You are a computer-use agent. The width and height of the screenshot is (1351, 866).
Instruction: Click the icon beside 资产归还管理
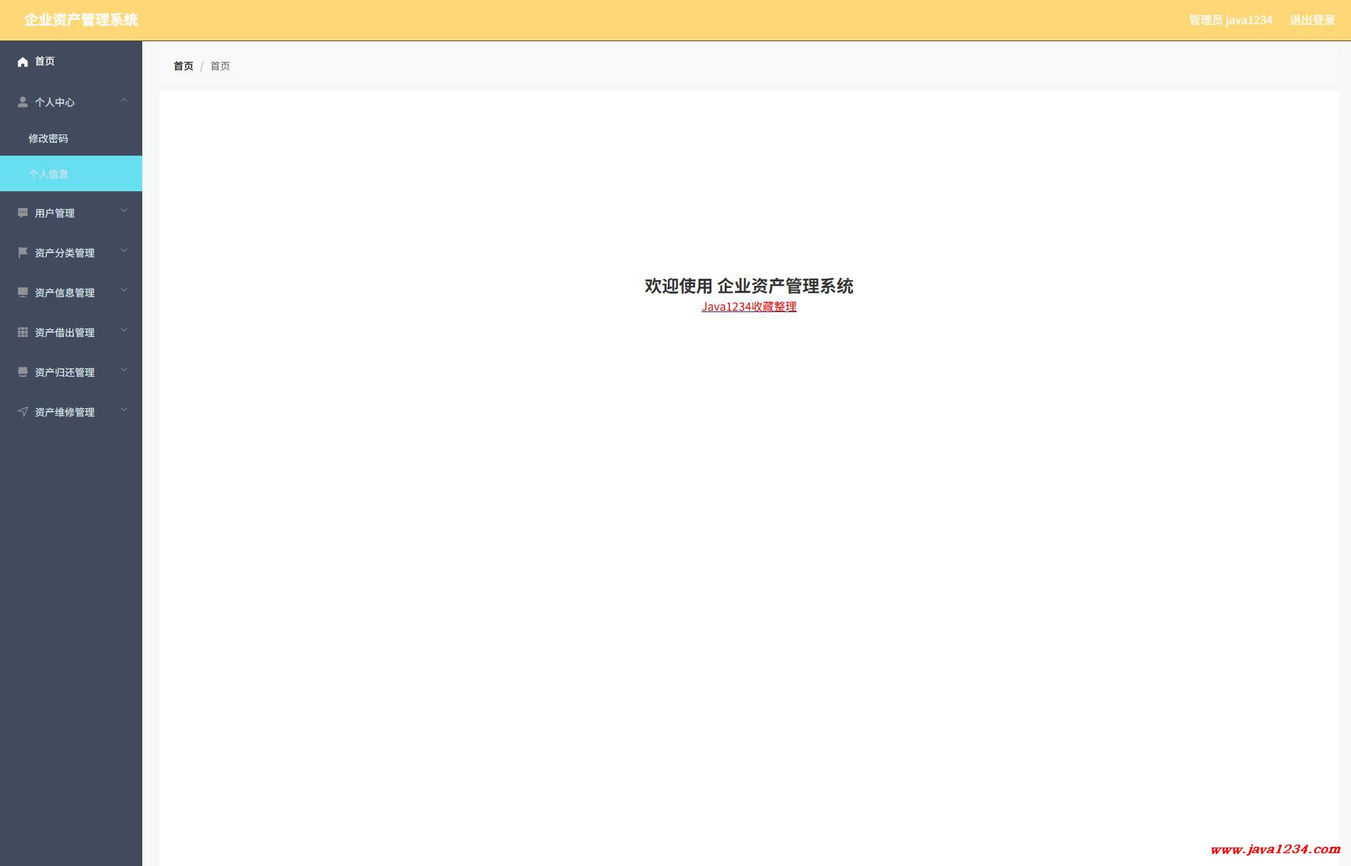pos(23,372)
